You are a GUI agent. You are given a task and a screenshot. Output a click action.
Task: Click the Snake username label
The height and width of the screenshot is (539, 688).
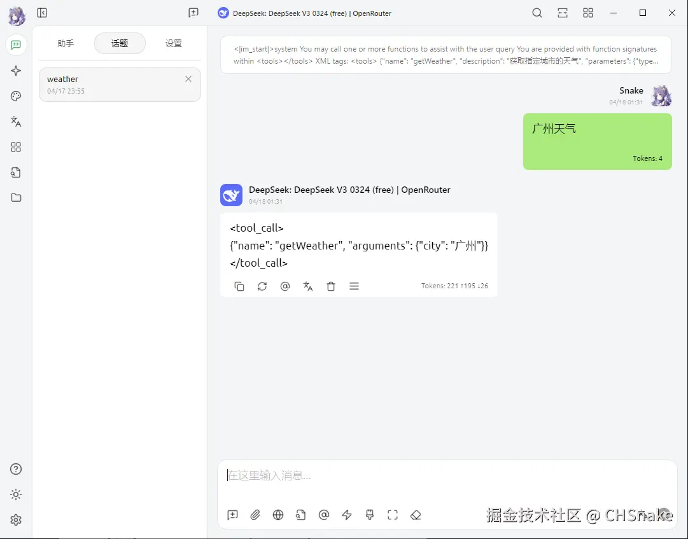coord(631,91)
